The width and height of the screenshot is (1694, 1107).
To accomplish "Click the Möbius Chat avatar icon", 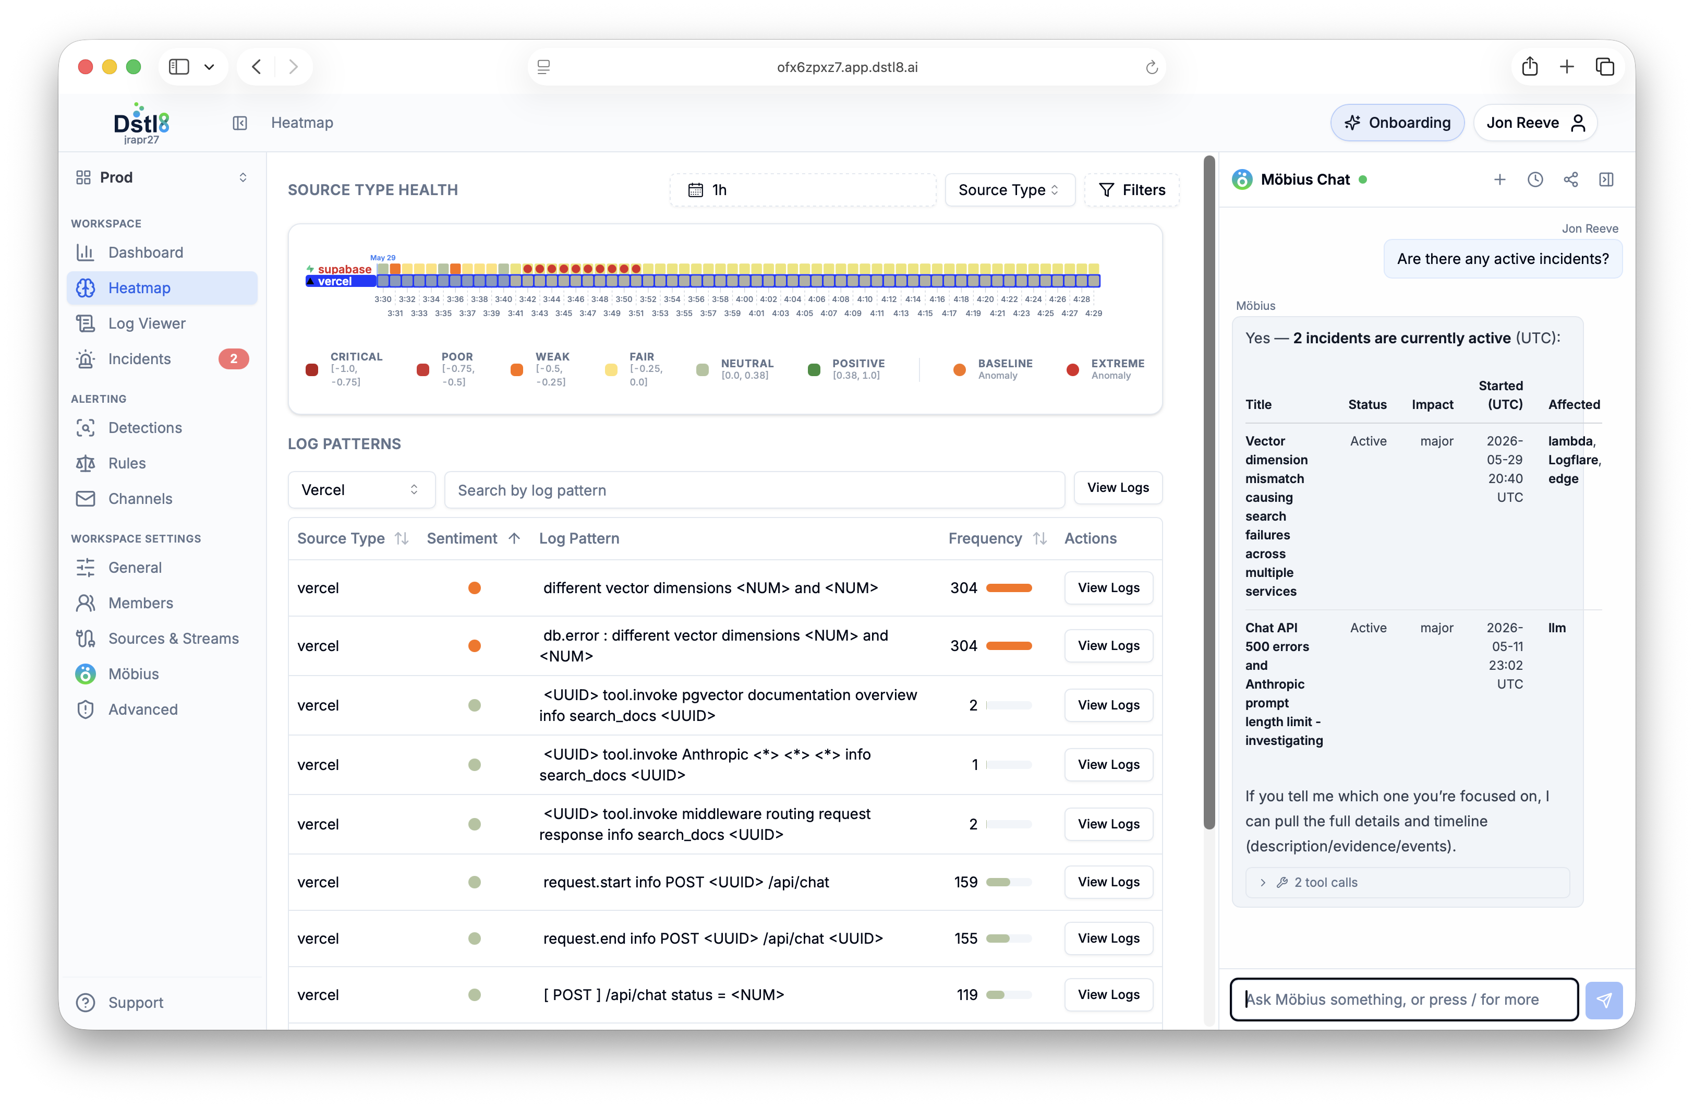I will 1243,180.
